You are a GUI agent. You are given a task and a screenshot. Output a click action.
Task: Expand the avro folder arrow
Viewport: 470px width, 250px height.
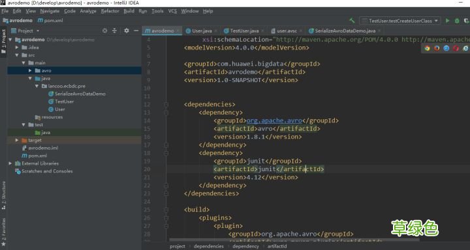click(30, 70)
